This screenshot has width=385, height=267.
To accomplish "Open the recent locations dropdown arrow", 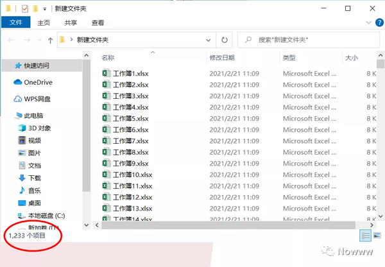I will pyautogui.click(x=40, y=40).
